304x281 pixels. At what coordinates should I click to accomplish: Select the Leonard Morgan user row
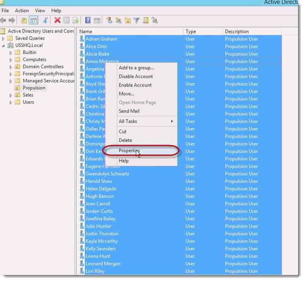pos(180,264)
